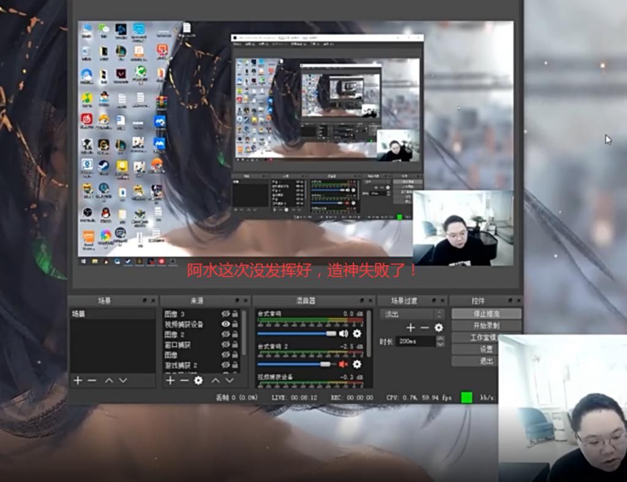The width and height of the screenshot is (627, 482).
Task: Remove the selected source with 来源 dock minus icon
Action: tap(184, 380)
